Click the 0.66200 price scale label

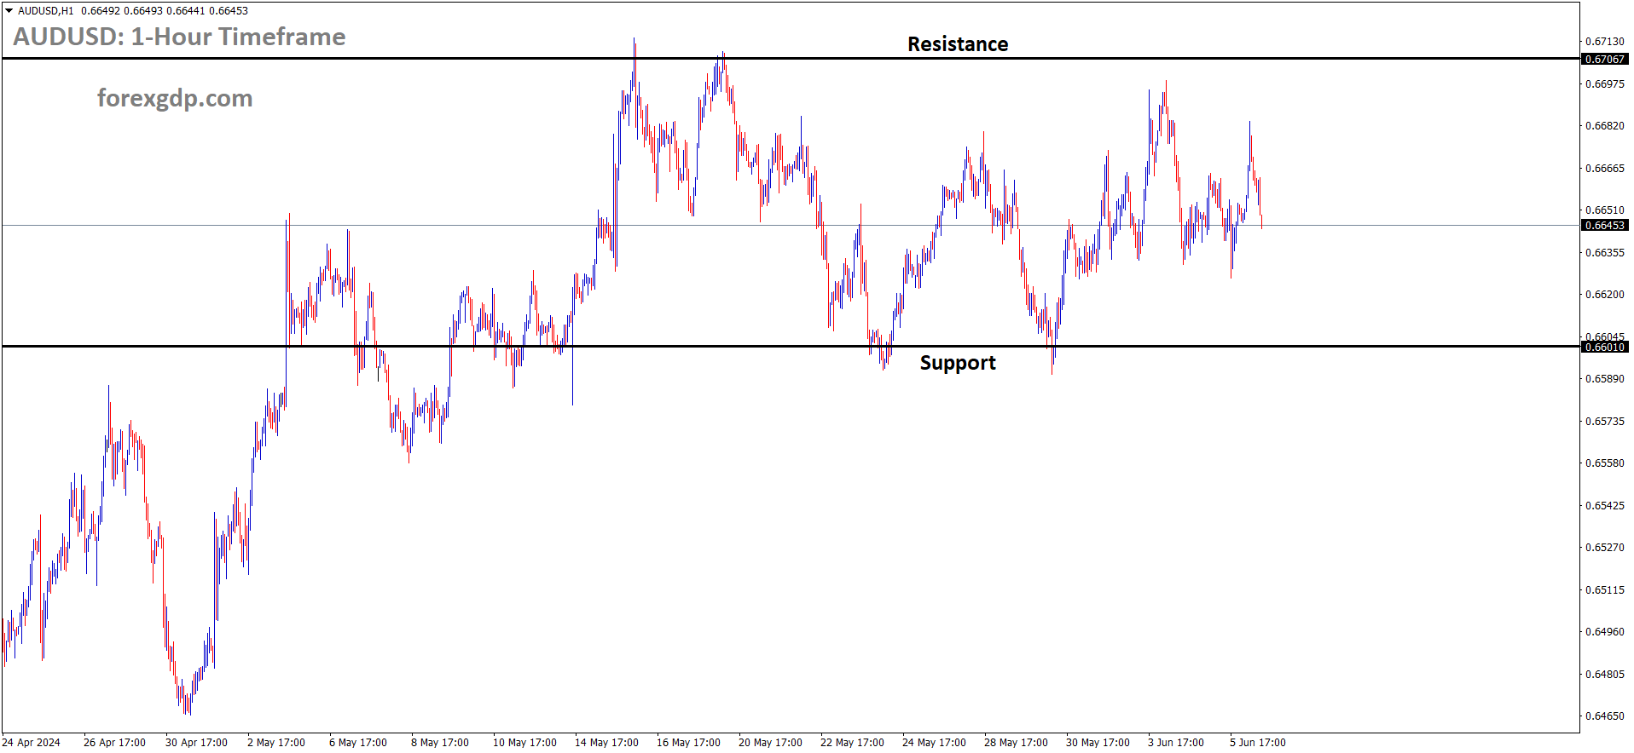tap(1604, 294)
